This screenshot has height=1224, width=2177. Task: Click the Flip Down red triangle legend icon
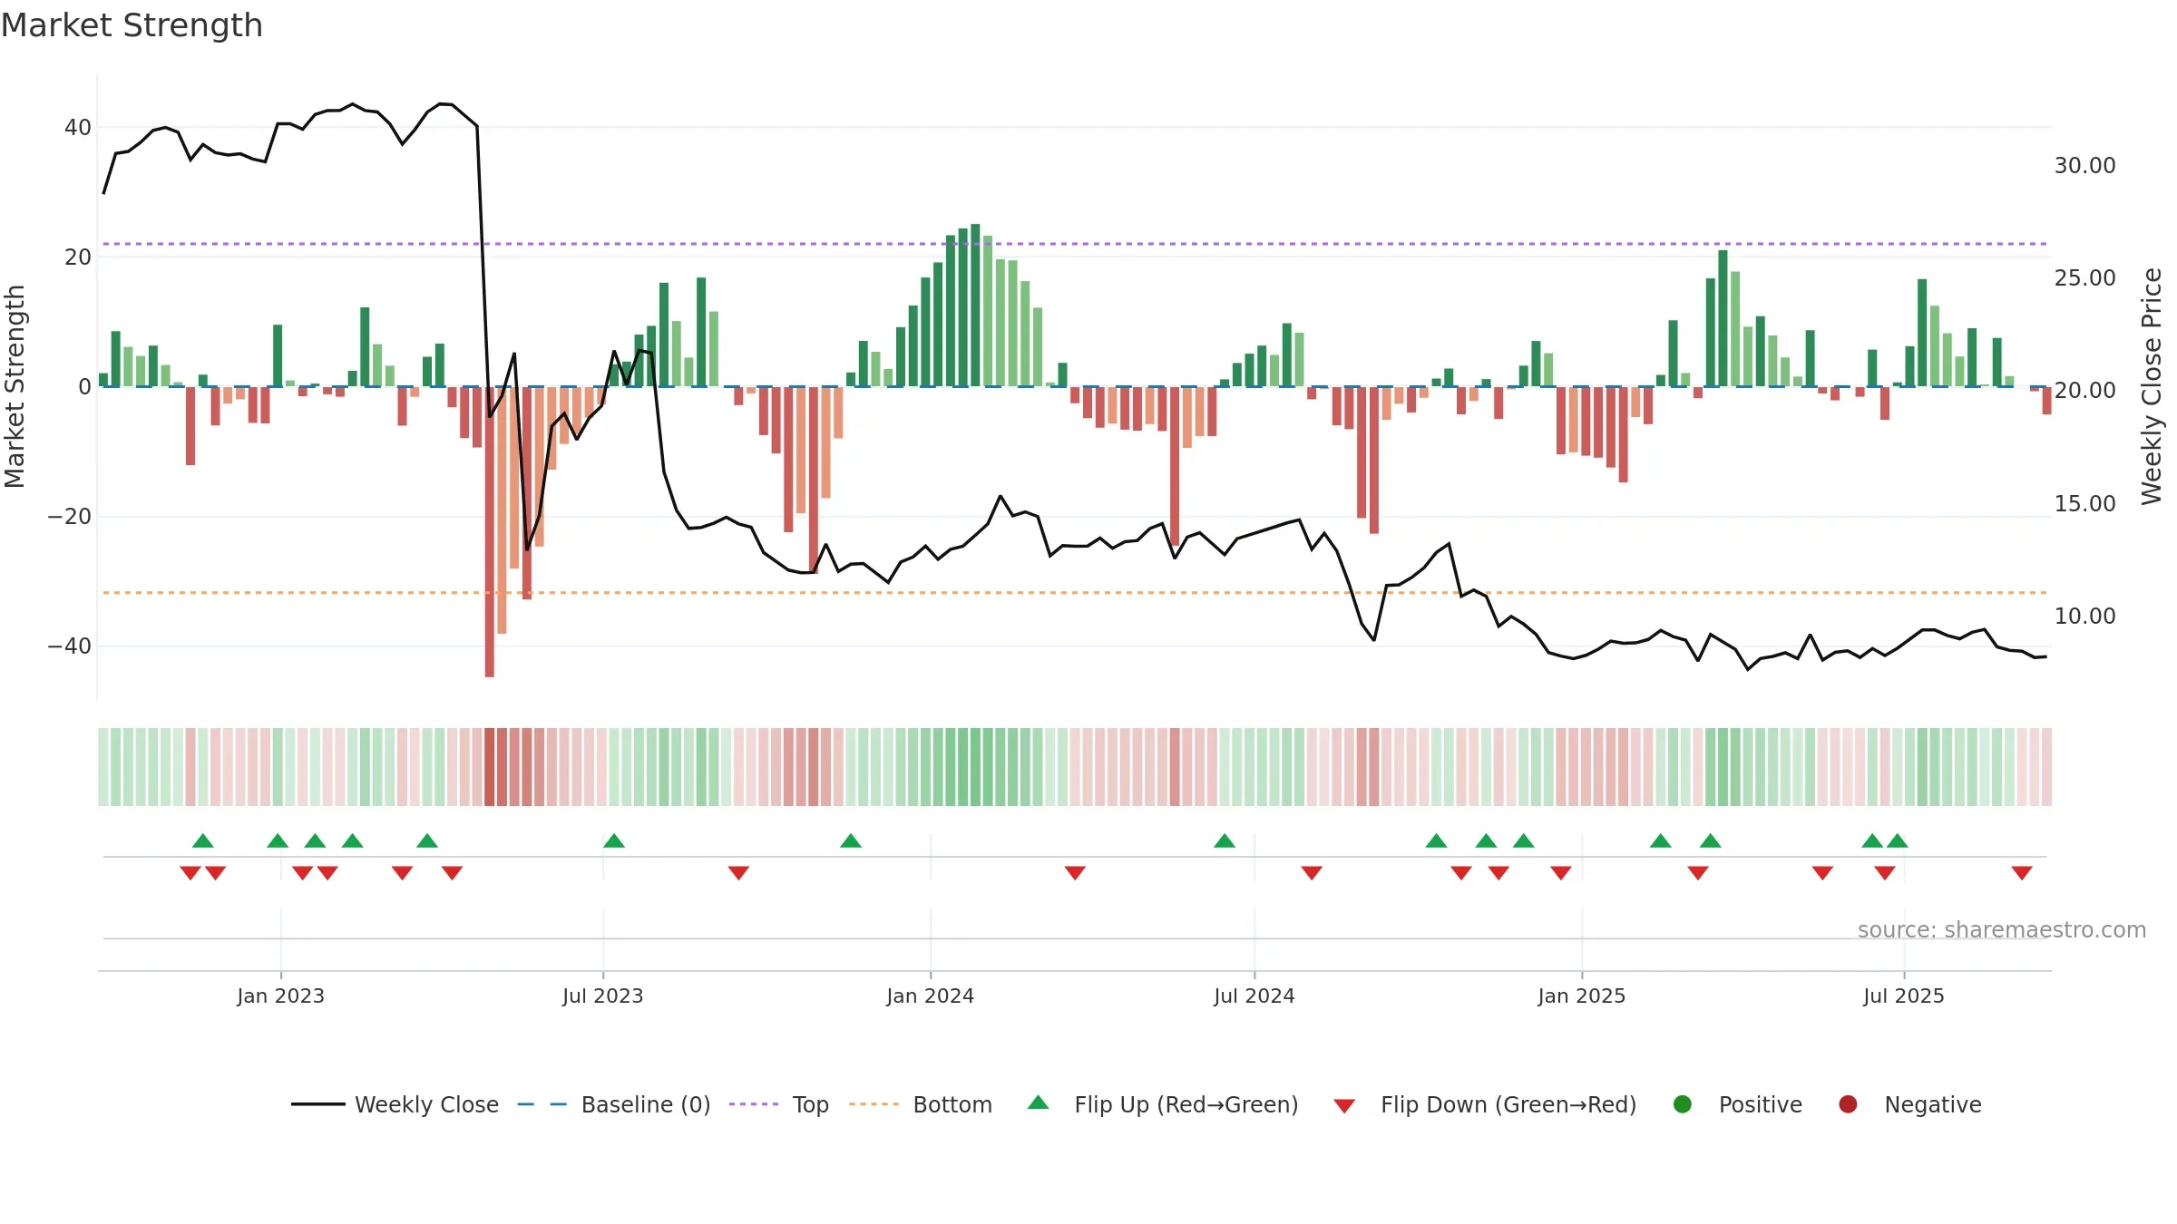[1345, 1105]
